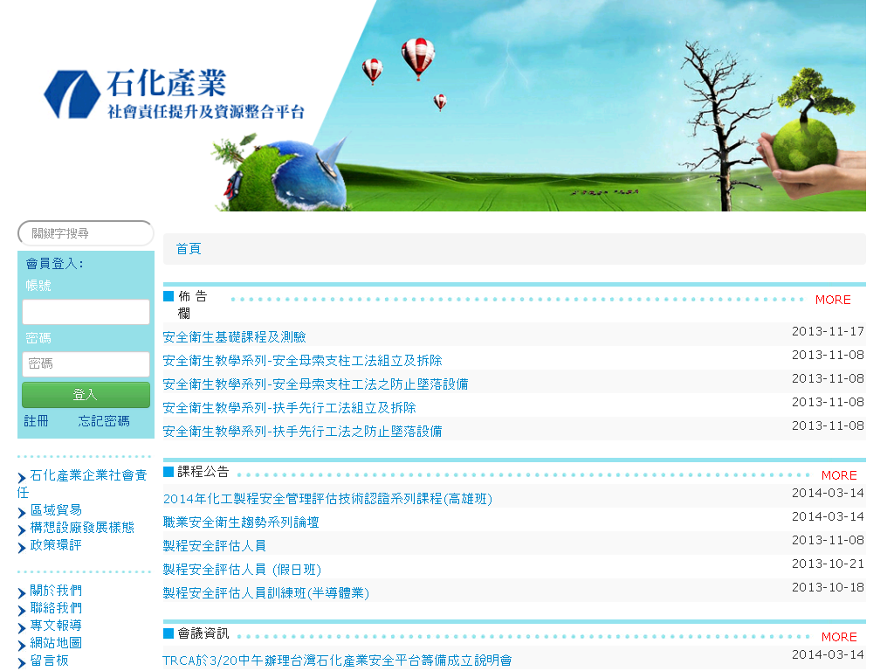Open 扶手先行工法組立及拆除 announcement
Screen dimensions: 894x671
tap(290, 408)
